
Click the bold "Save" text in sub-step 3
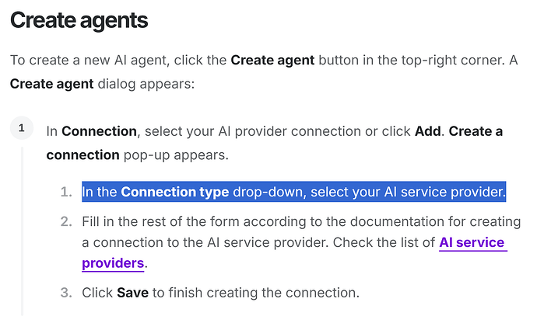(x=132, y=293)
